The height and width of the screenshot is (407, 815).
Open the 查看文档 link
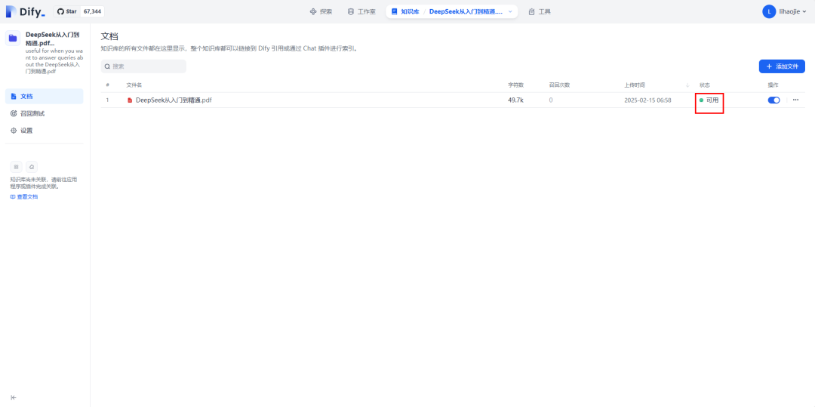(x=24, y=197)
